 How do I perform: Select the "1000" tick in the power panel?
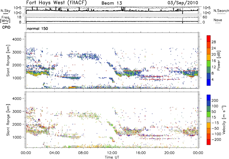[x=17, y=78]
